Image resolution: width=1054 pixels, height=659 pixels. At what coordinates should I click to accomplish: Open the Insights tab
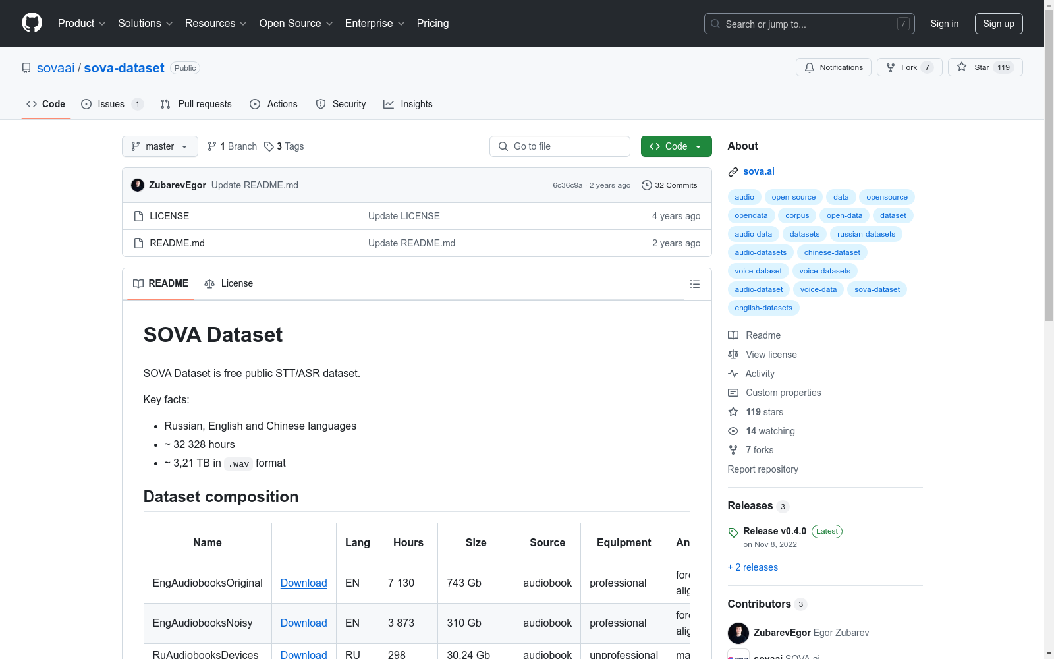(x=408, y=104)
